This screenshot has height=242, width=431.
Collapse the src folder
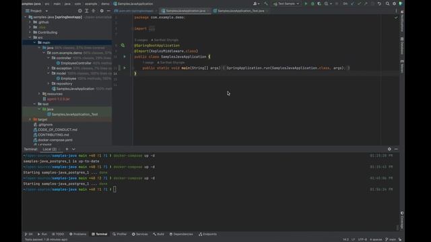click(30, 38)
